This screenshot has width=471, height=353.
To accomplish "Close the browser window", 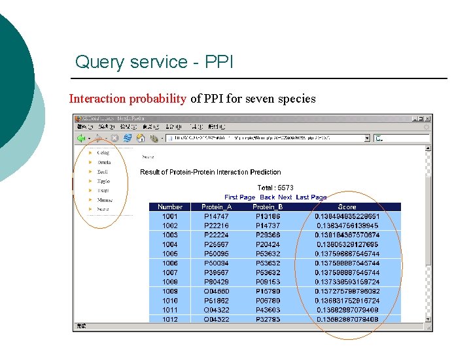I will coord(427,119).
